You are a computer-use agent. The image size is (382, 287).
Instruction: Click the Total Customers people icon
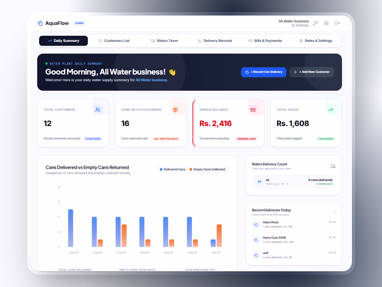pos(98,110)
